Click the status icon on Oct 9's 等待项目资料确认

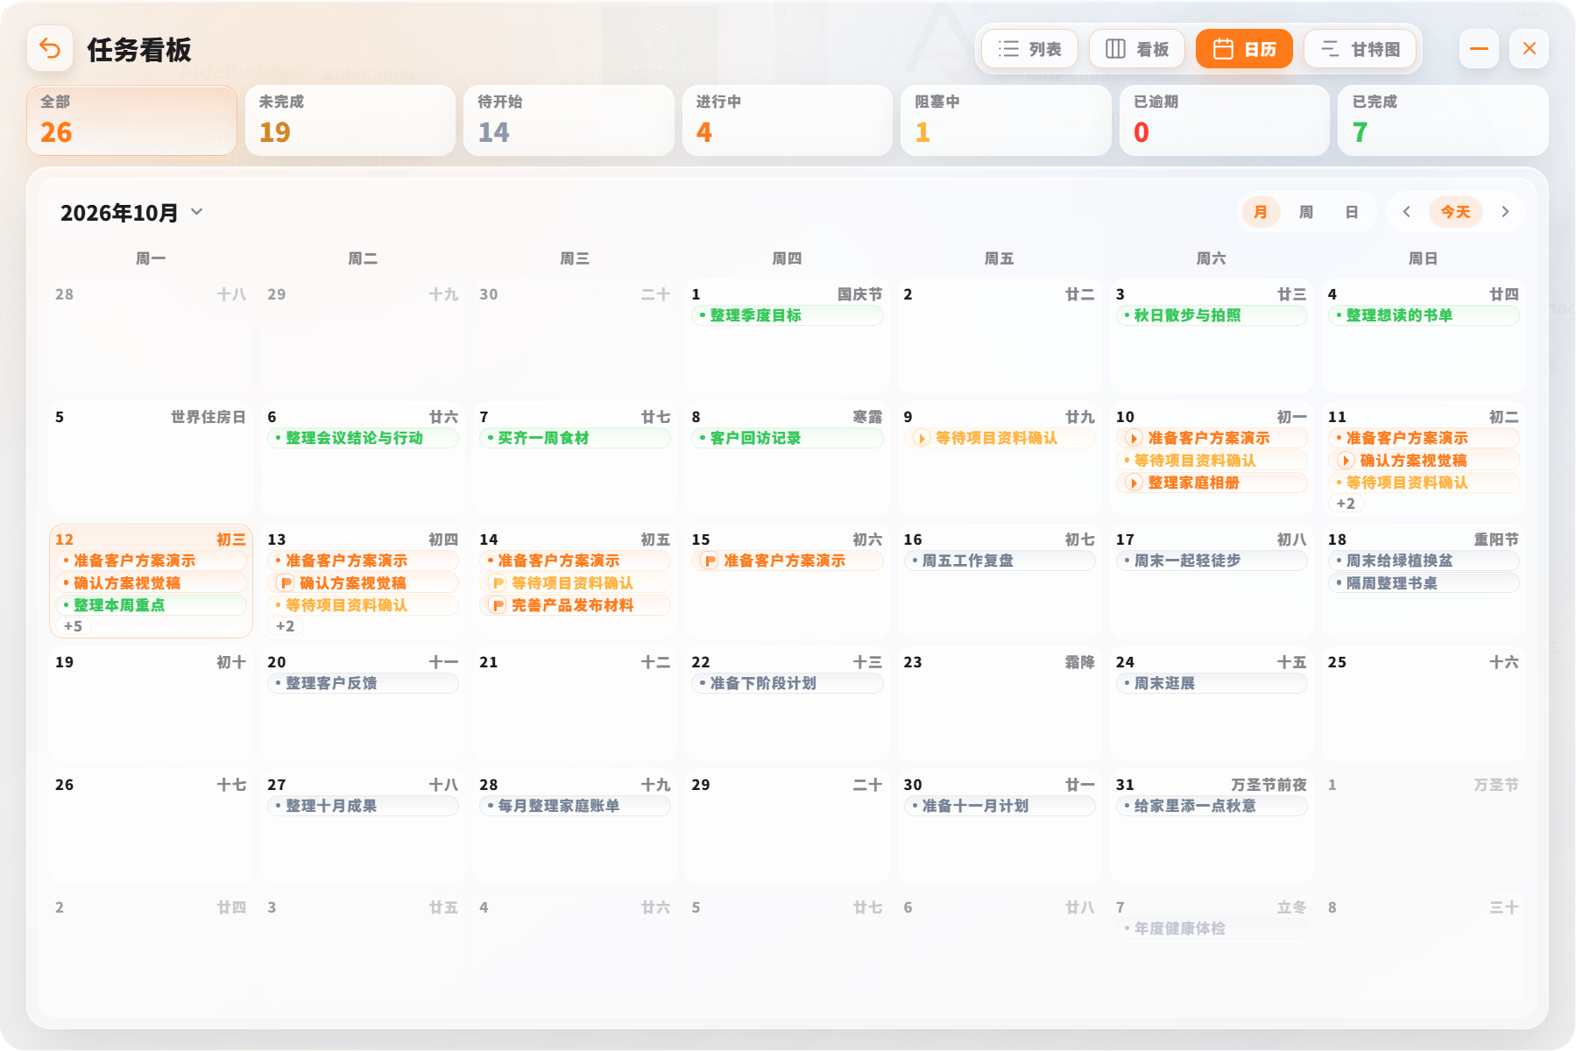coord(922,438)
